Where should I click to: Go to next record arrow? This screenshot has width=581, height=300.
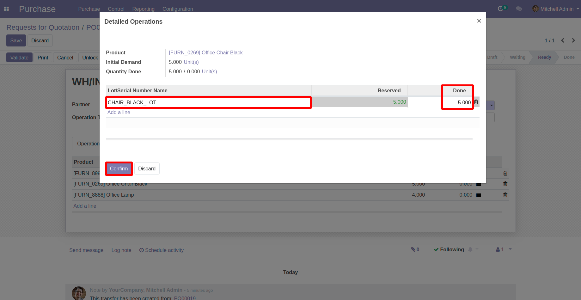[573, 40]
